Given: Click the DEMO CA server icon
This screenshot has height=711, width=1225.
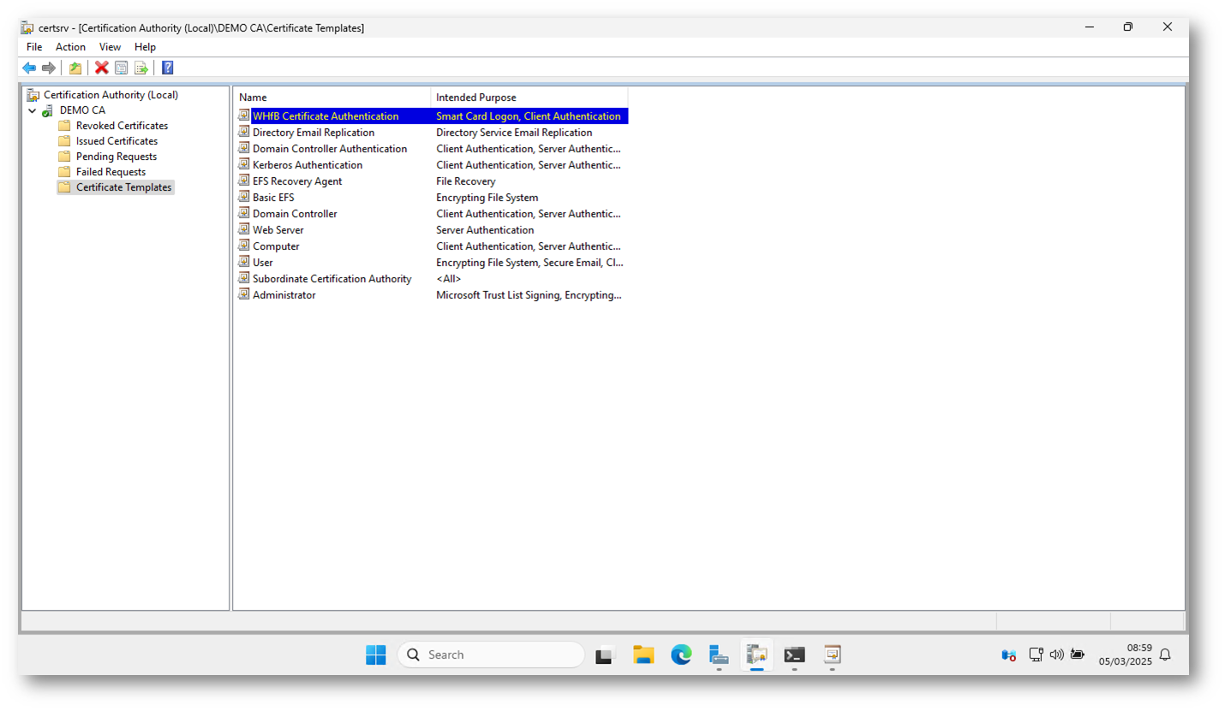Looking at the screenshot, I should (48, 110).
